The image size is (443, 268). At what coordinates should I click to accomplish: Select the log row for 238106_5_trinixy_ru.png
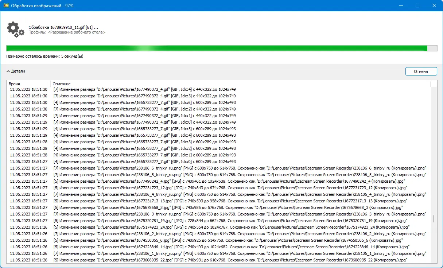click(219, 175)
